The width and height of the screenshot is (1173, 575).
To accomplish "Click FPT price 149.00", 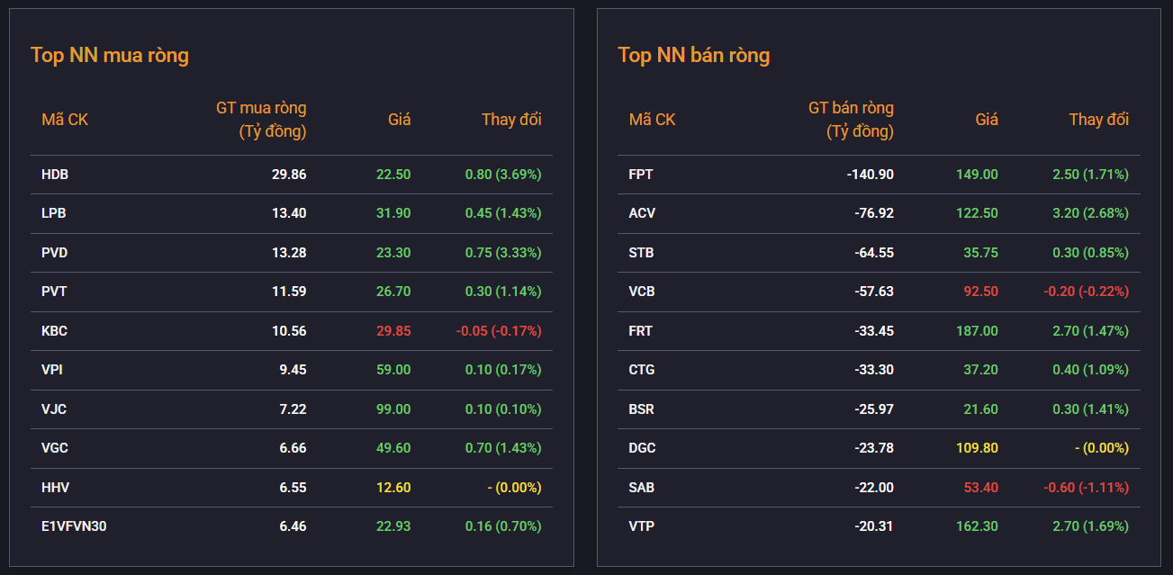I will pyautogui.click(x=977, y=175).
